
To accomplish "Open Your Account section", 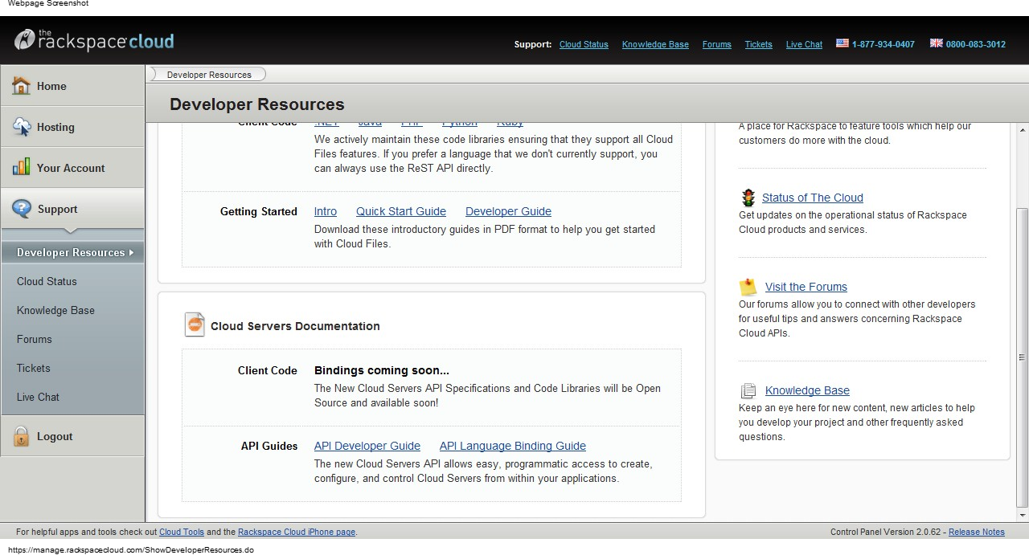I will tap(72, 168).
